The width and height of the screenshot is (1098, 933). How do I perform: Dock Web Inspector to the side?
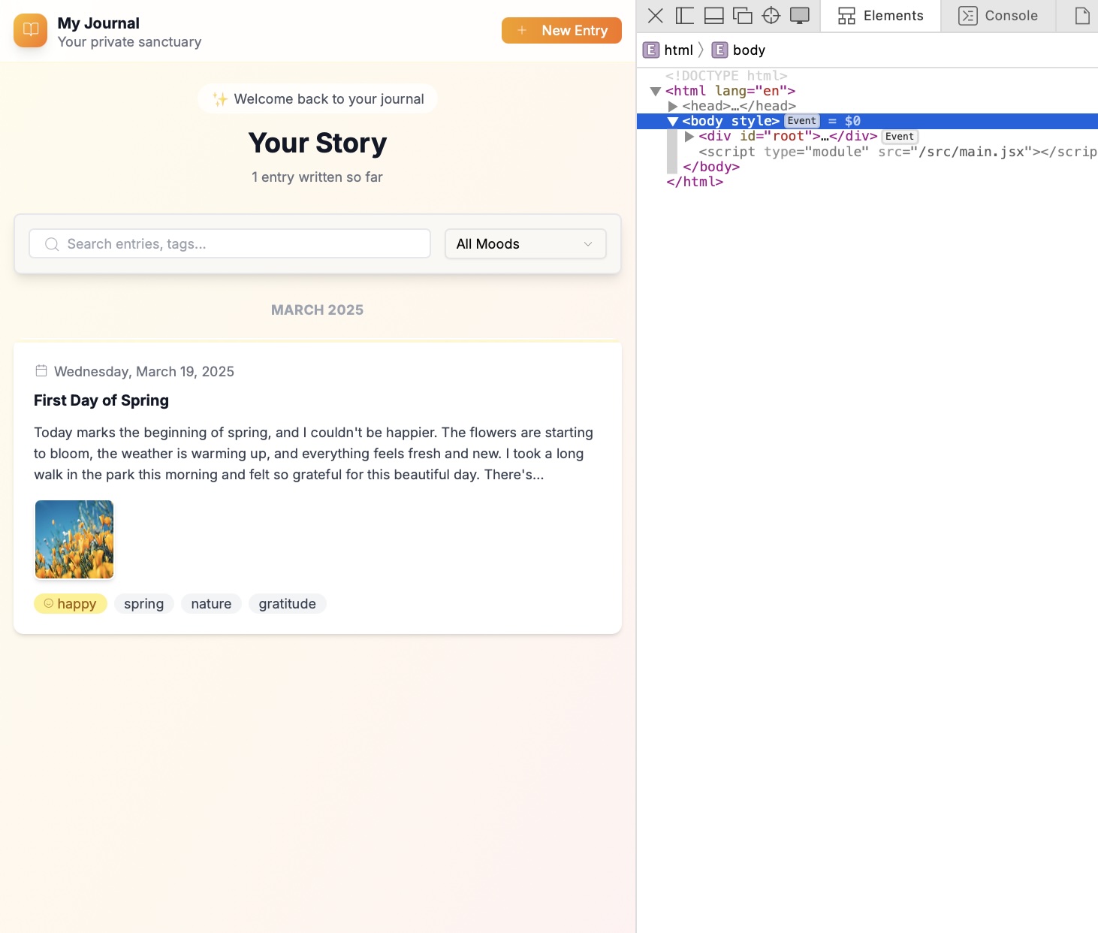coord(684,16)
